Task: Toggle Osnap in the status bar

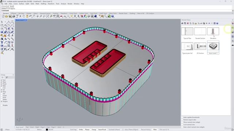Action: (x=94, y=130)
